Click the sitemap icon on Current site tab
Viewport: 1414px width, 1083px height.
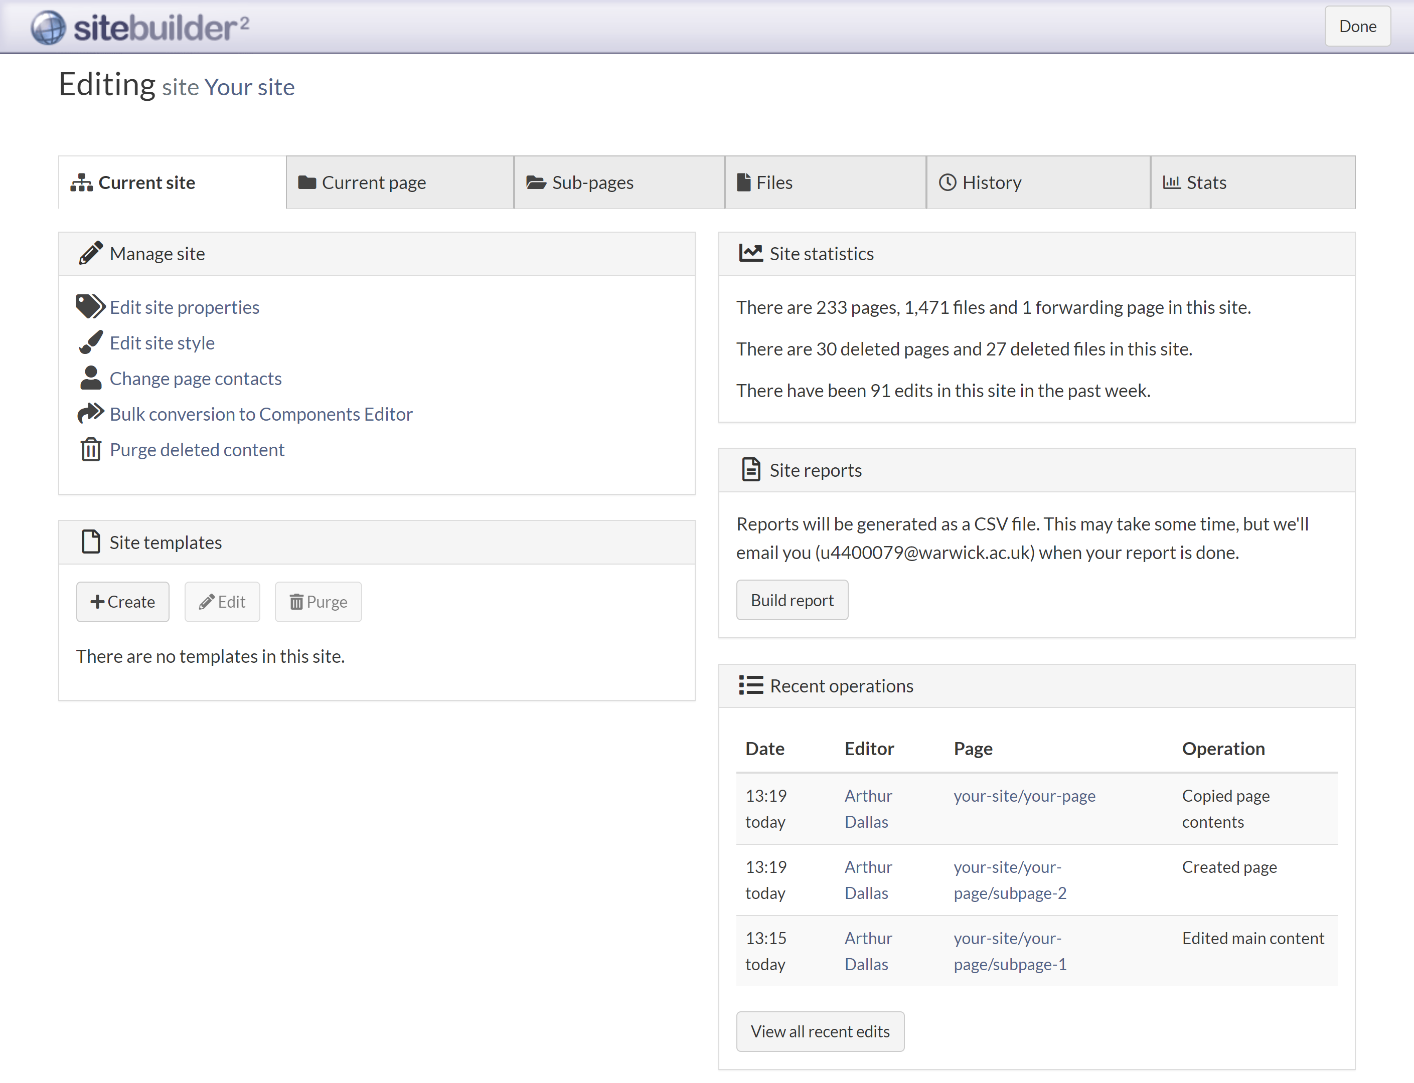(82, 183)
